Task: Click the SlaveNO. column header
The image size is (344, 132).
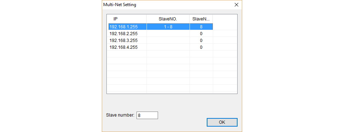Action: click(x=168, y=19)
